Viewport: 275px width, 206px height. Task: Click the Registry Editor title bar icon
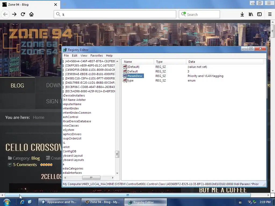(x=65, y=50)
